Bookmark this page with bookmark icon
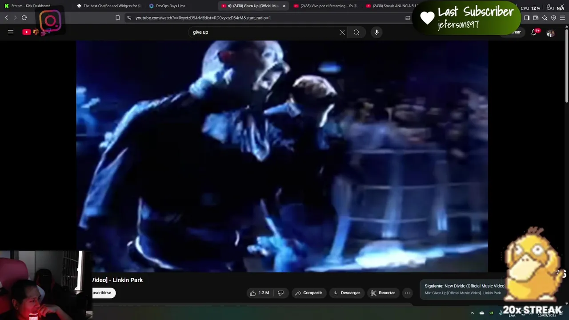Viewport: 569px width, 320px height. pos(117,18)
